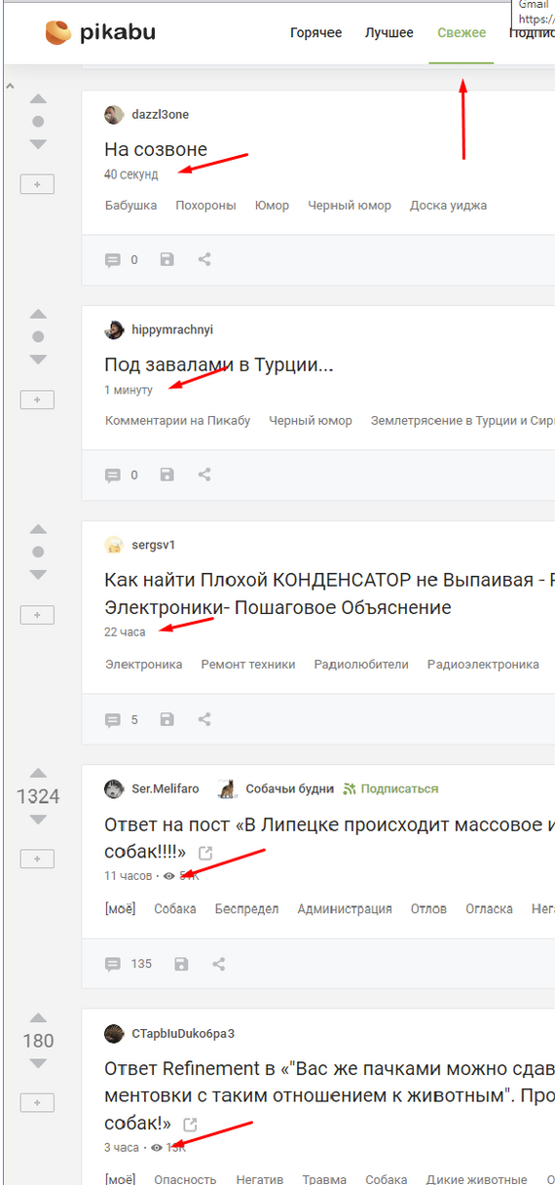Viewport: 555px width, 1185px height.
Task: Share the post "Под завалами в Турции..."
Action: [204, 475]
